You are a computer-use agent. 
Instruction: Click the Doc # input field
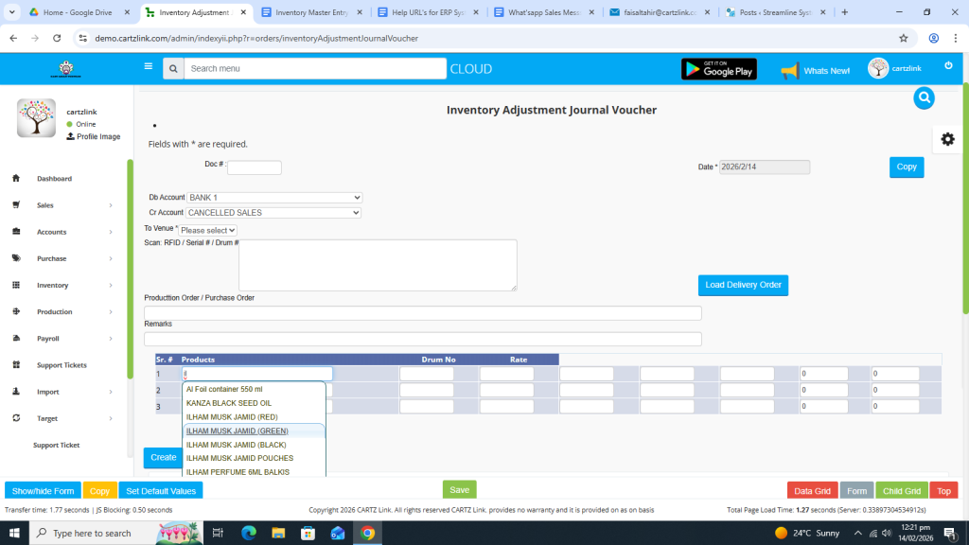click(255, 167)
